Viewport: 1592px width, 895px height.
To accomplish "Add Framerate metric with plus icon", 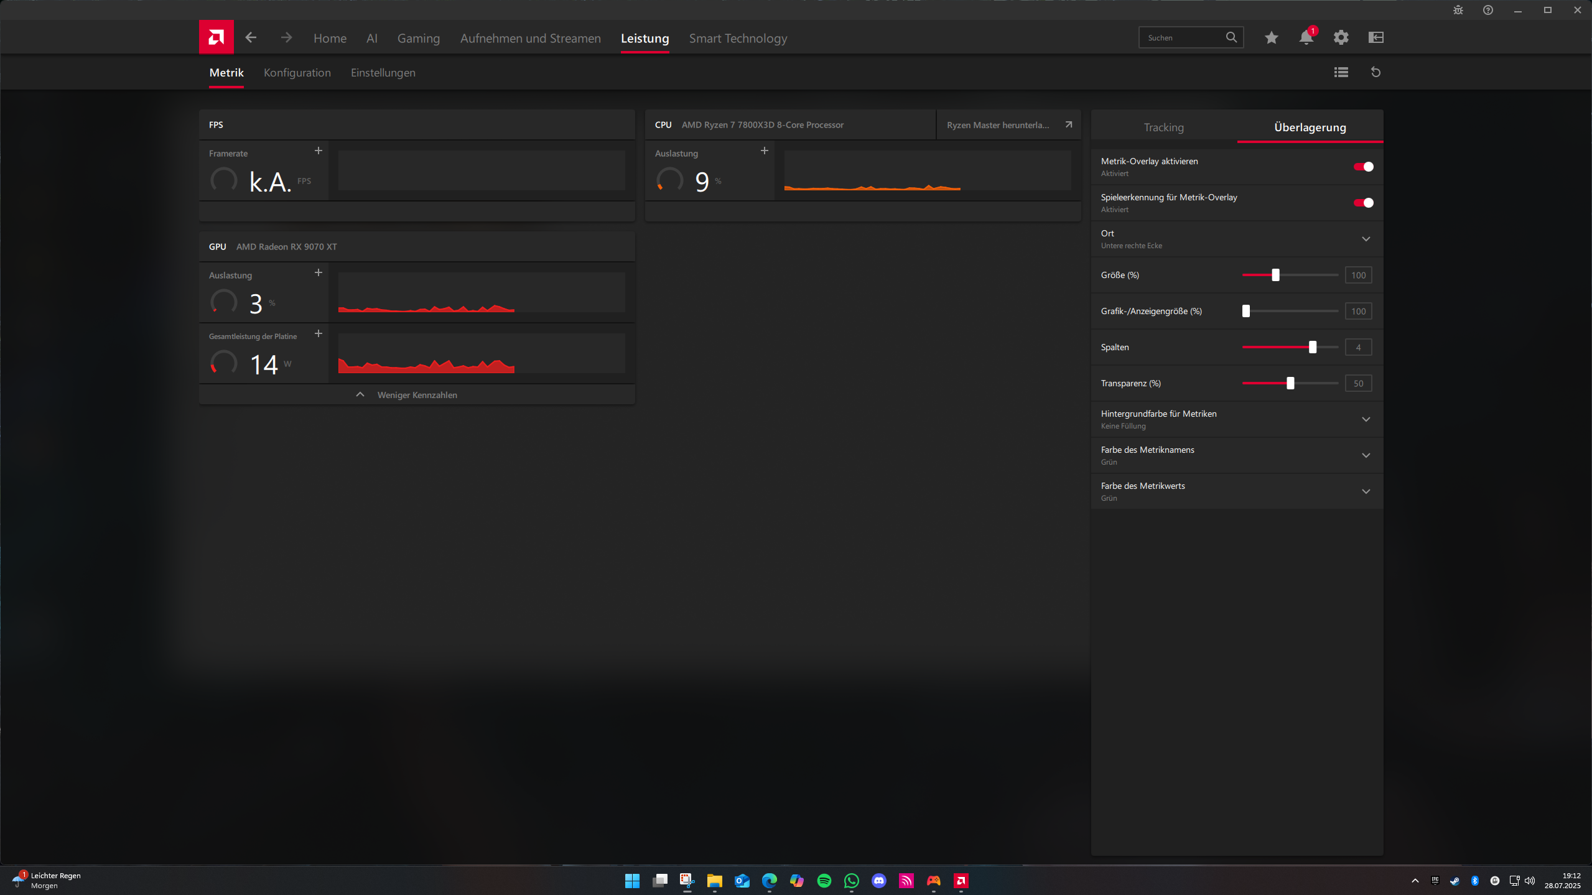I will 318,151.
